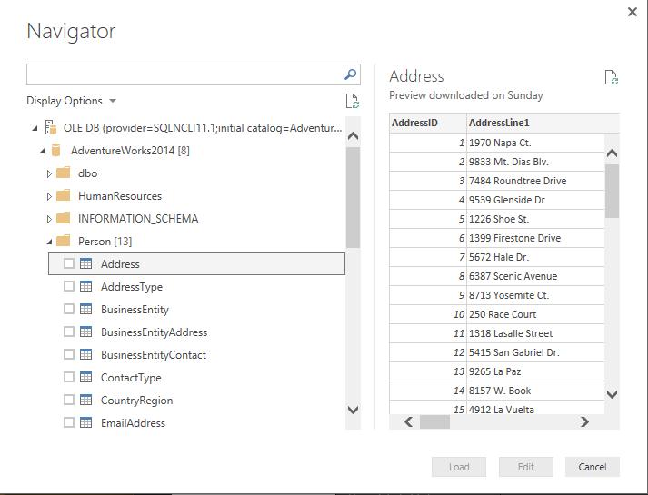Viewport: 648px width, 495px height.
Task: Click the Cancel button
Action: (x=593, y=467)
